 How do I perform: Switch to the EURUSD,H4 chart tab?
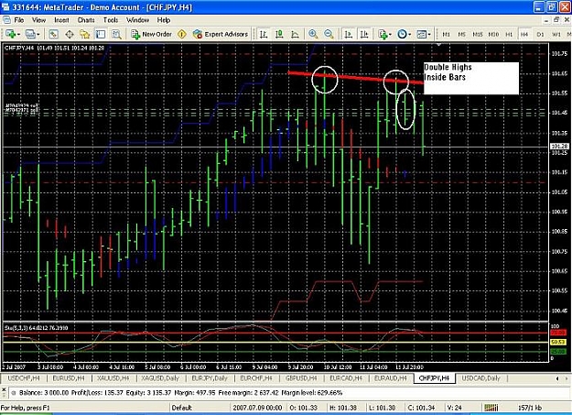[x=69, y=378]
